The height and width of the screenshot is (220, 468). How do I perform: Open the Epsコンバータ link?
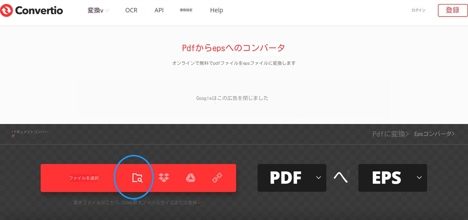click(434, 134)
